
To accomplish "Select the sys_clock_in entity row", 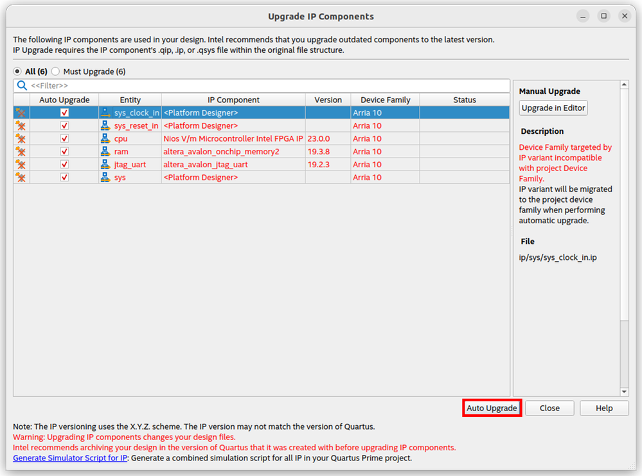I will point(261,113).
